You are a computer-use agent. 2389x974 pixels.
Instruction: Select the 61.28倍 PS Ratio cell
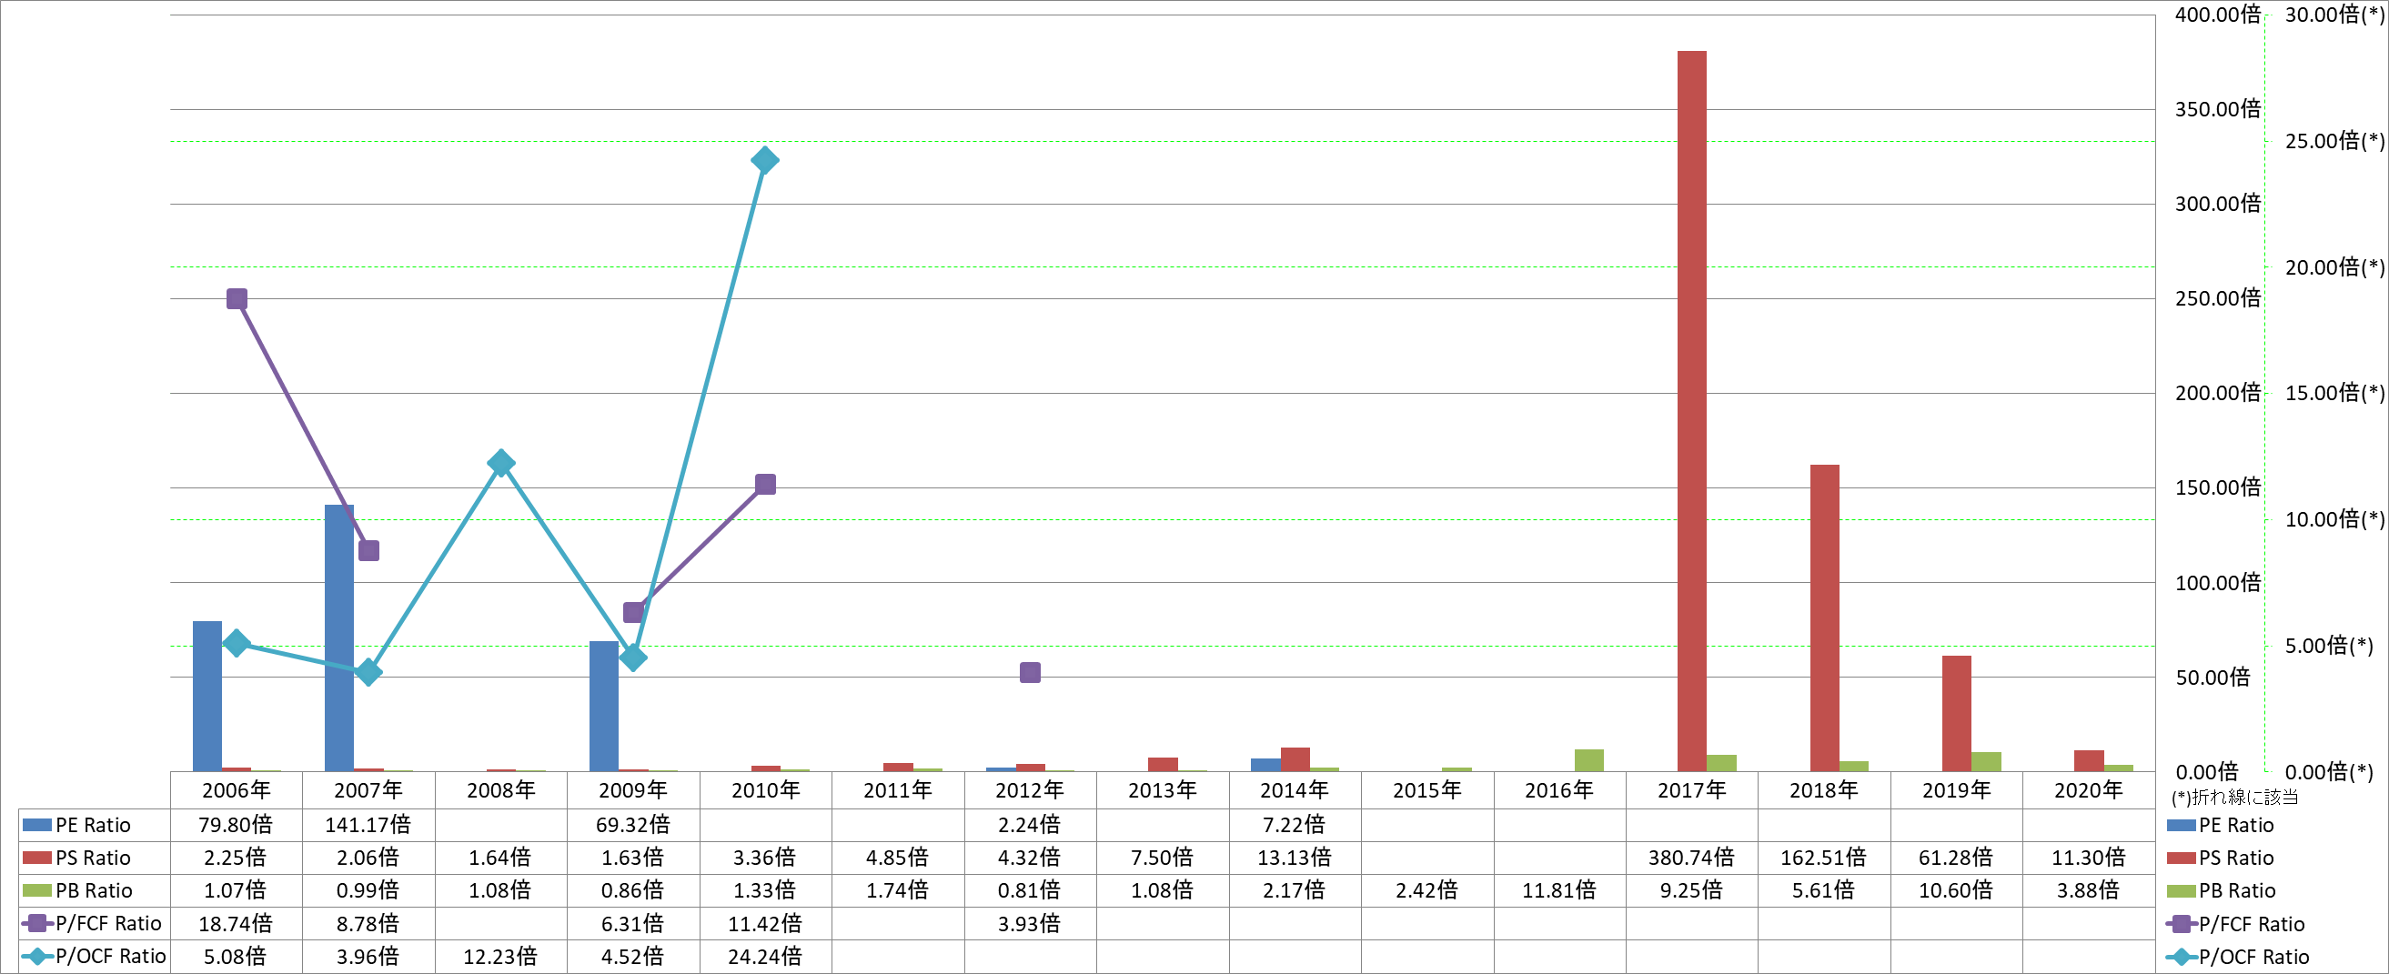pos(1956,858)
